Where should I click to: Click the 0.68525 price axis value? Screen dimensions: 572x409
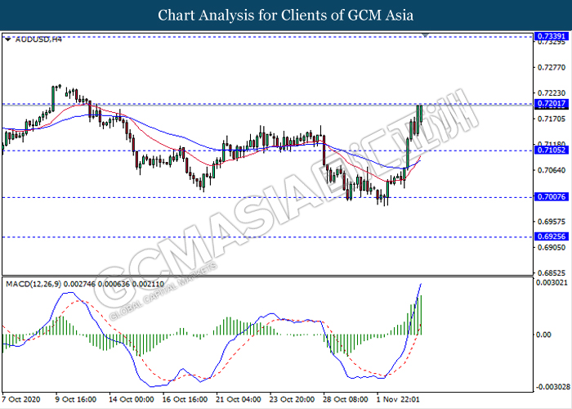552,272
